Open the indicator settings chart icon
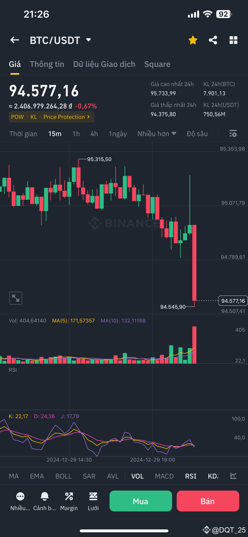The height and width of the screenshot is (537, 248). click(233, 476)
